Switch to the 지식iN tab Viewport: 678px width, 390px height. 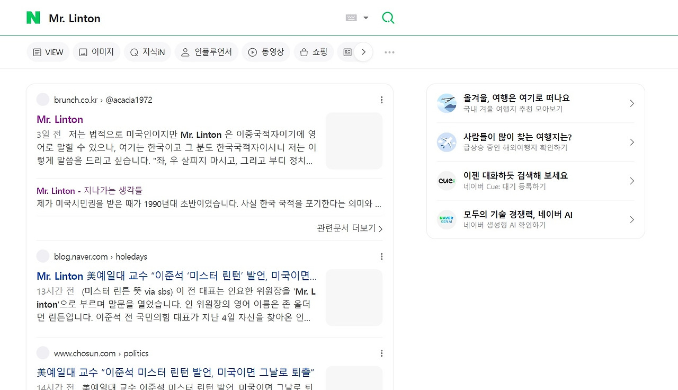(x=147, y=52)
